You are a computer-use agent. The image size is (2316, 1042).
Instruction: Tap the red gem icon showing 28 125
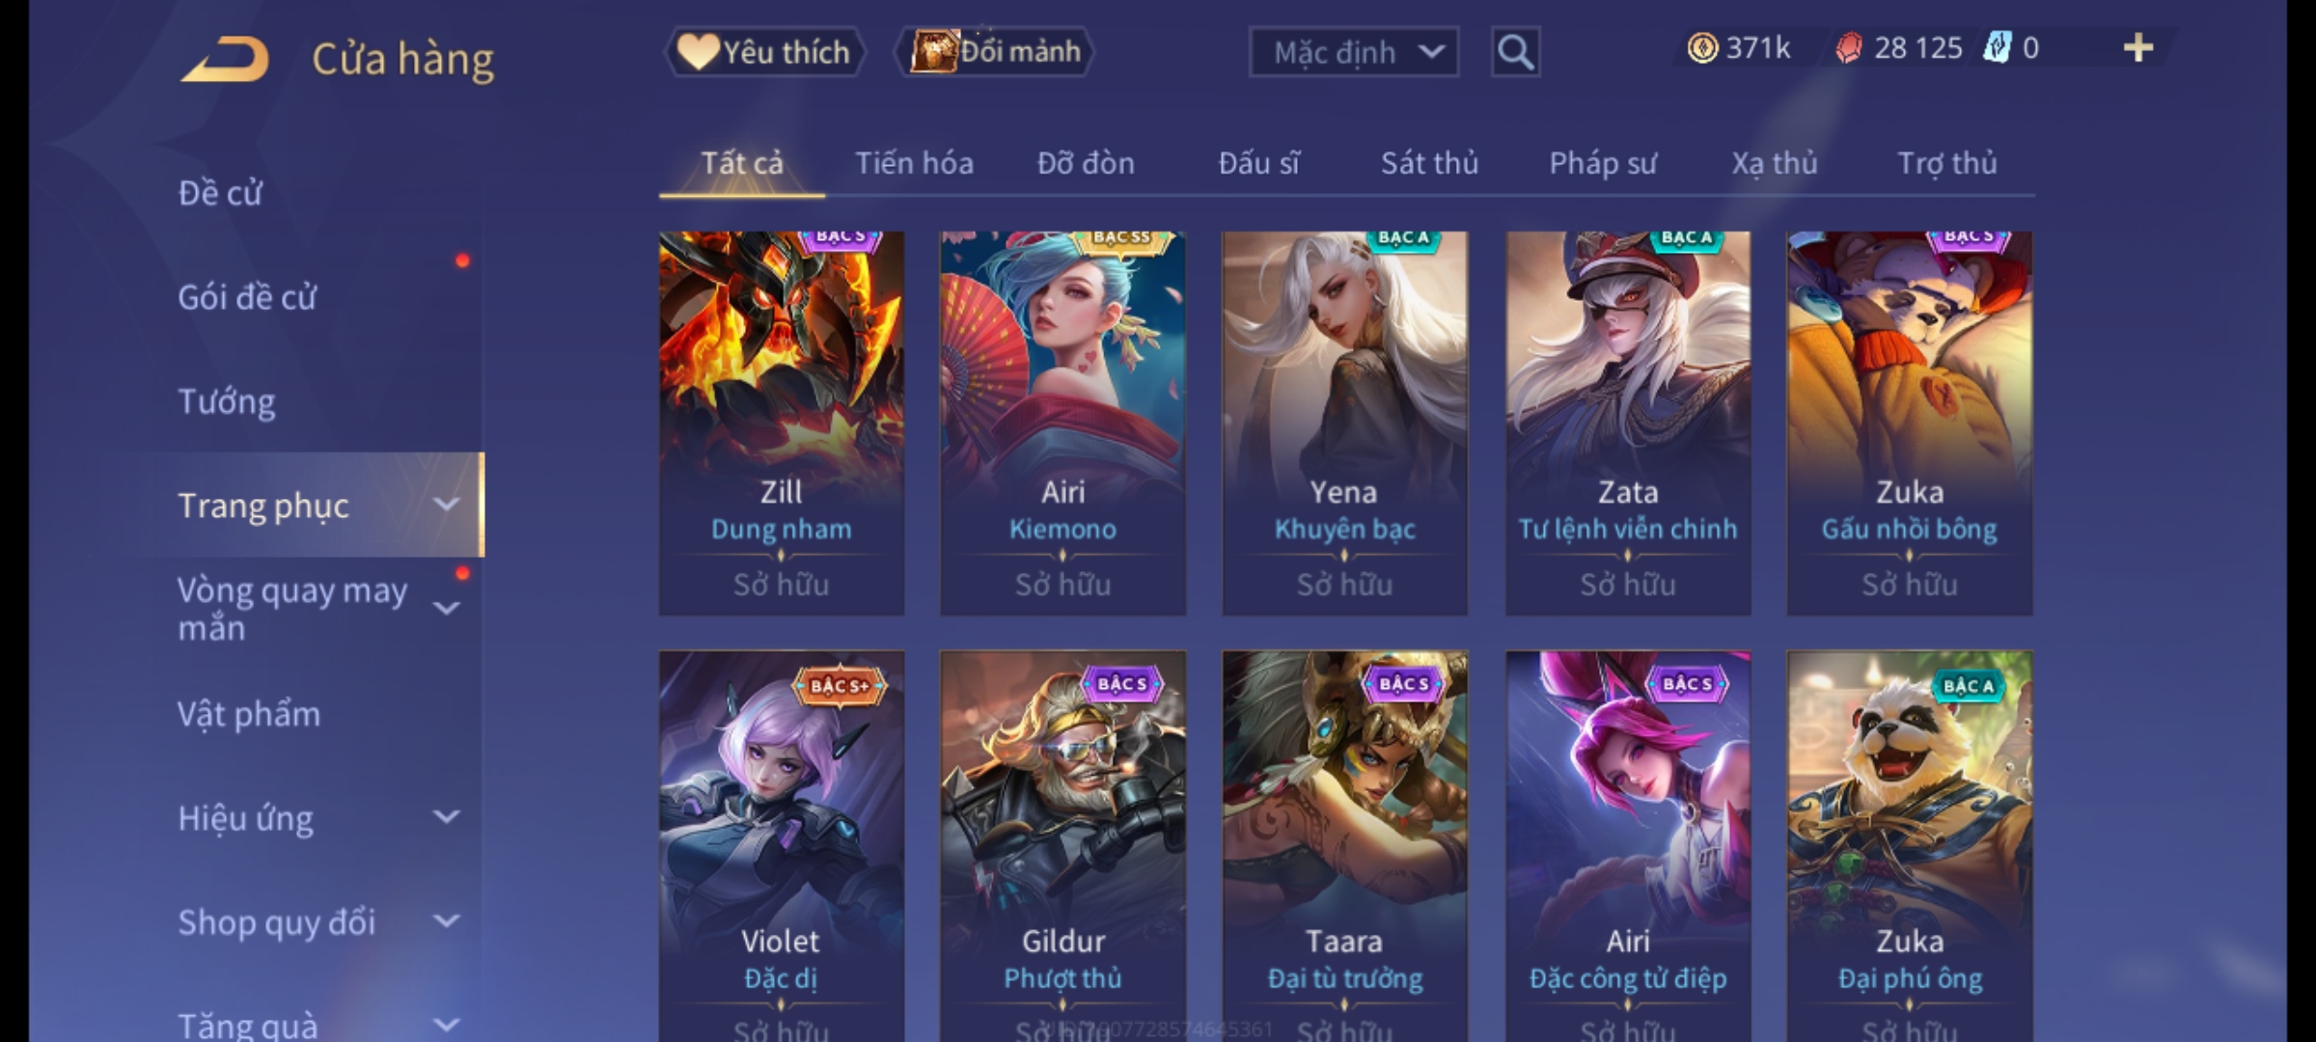tap(1849, 48)
